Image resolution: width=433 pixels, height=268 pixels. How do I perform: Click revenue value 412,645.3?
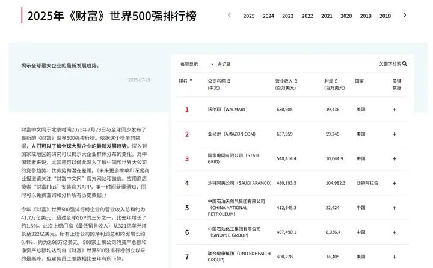(286, 208)
